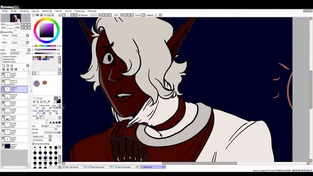Select the Zoom magnifier tool

(x=38, y=102)
